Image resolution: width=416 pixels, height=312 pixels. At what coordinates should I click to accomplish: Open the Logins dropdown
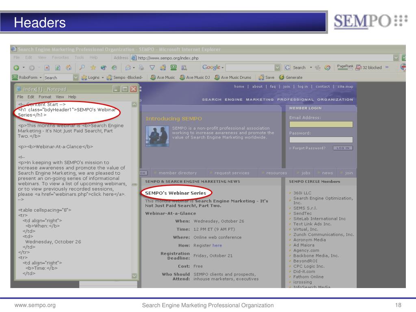(93, 78)
